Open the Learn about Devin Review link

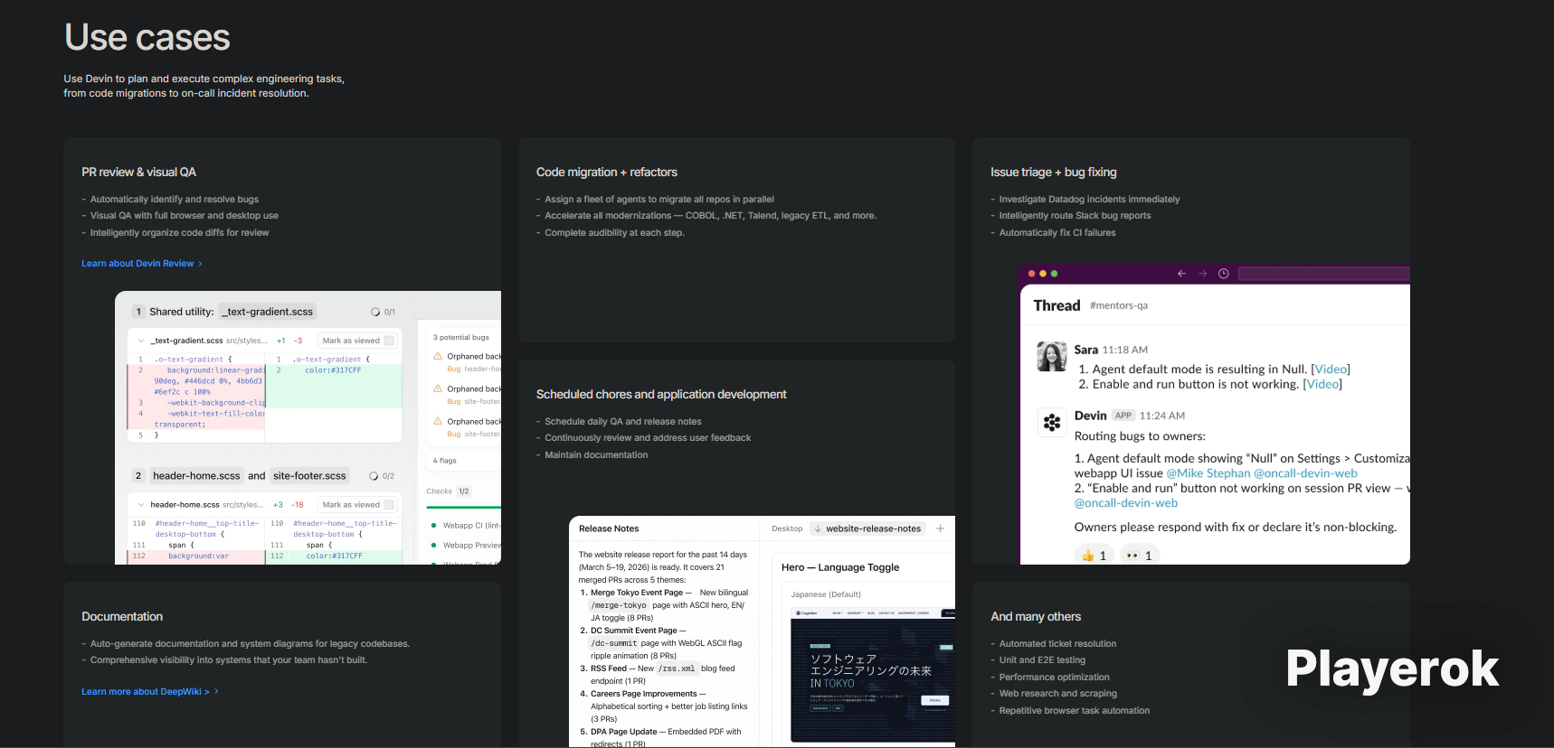click(142, 264)
